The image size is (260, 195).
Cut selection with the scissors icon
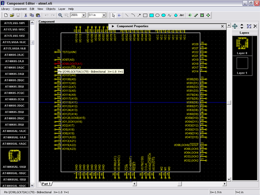25,15
